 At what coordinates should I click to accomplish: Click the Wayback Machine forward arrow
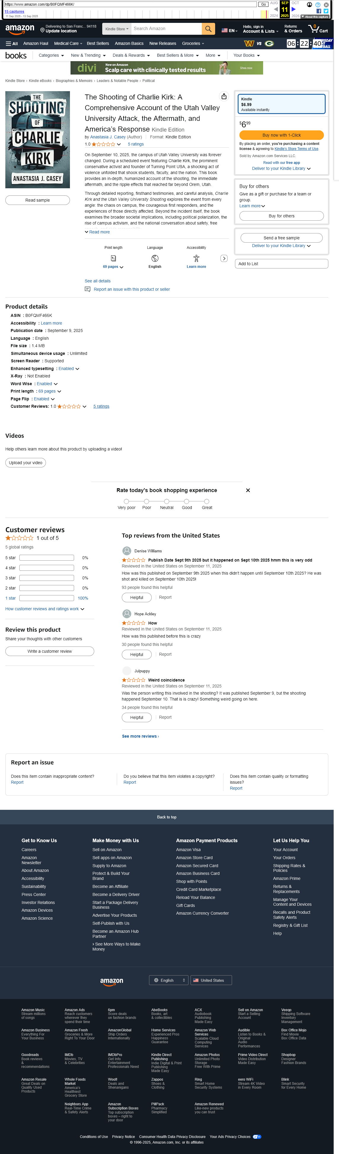pyautogui.click(x=294, y=9)
